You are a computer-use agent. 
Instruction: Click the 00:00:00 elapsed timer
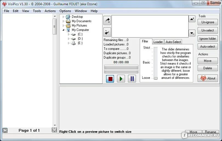click(x=121, y=62)
